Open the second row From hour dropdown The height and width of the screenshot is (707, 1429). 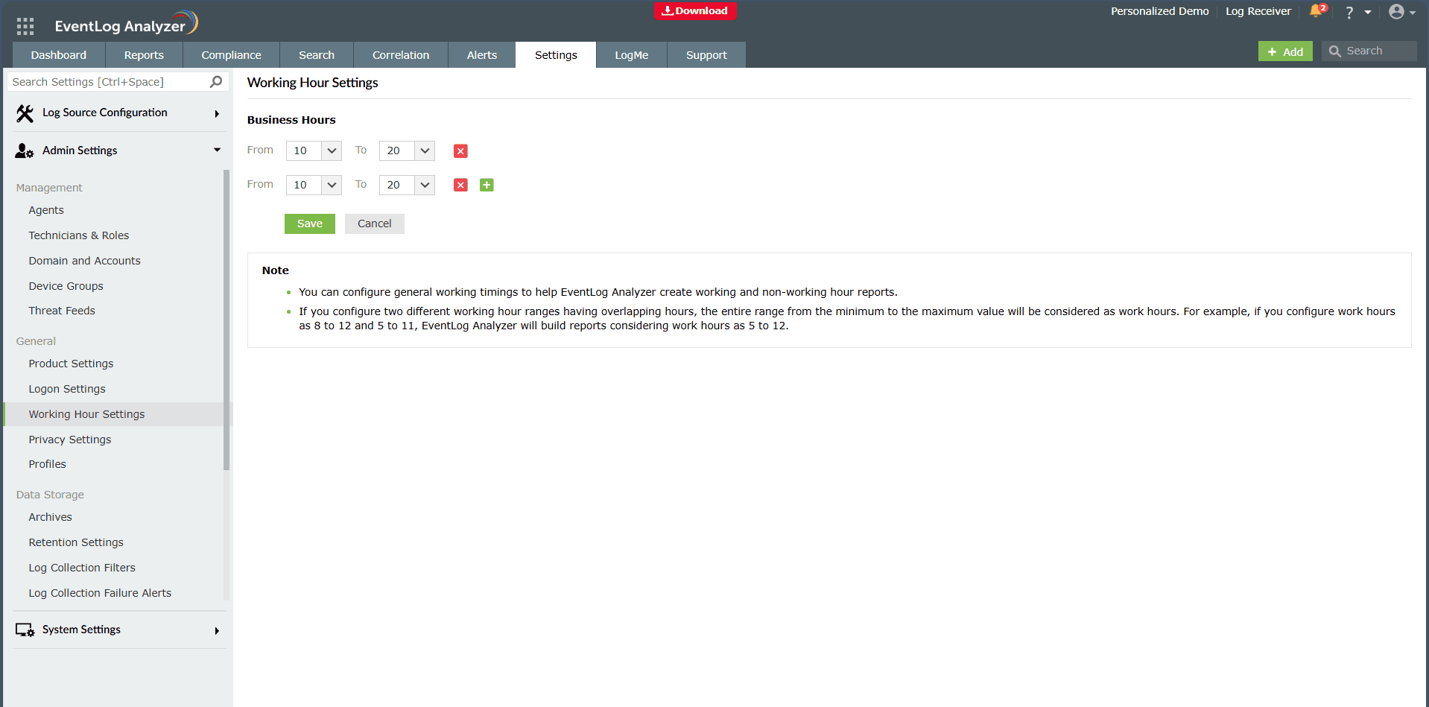314,186
